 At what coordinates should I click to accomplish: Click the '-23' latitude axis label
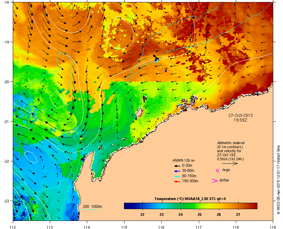click(x=6, y=201)
